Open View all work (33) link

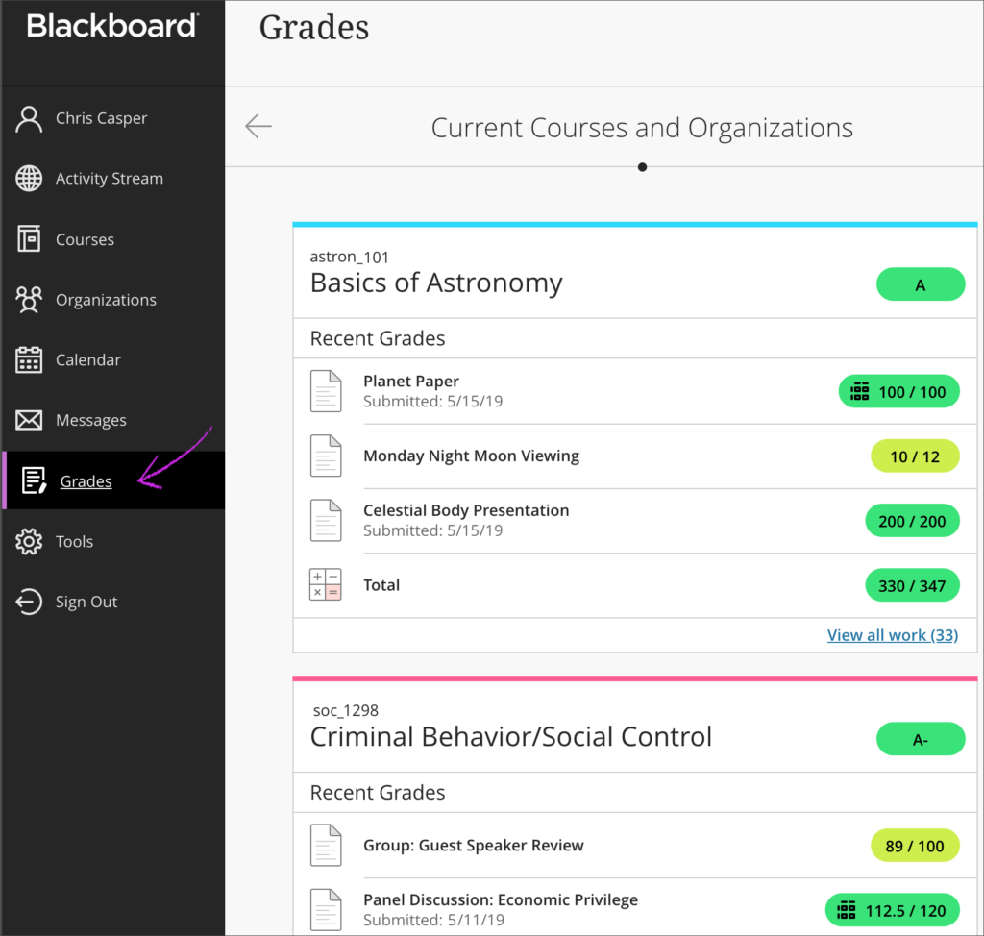tap(892, 635)
